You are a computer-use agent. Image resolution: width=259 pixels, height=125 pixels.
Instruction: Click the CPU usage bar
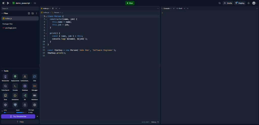tap(9, 112)
